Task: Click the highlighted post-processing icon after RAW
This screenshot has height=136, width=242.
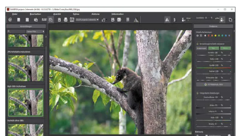Action: 51,20
